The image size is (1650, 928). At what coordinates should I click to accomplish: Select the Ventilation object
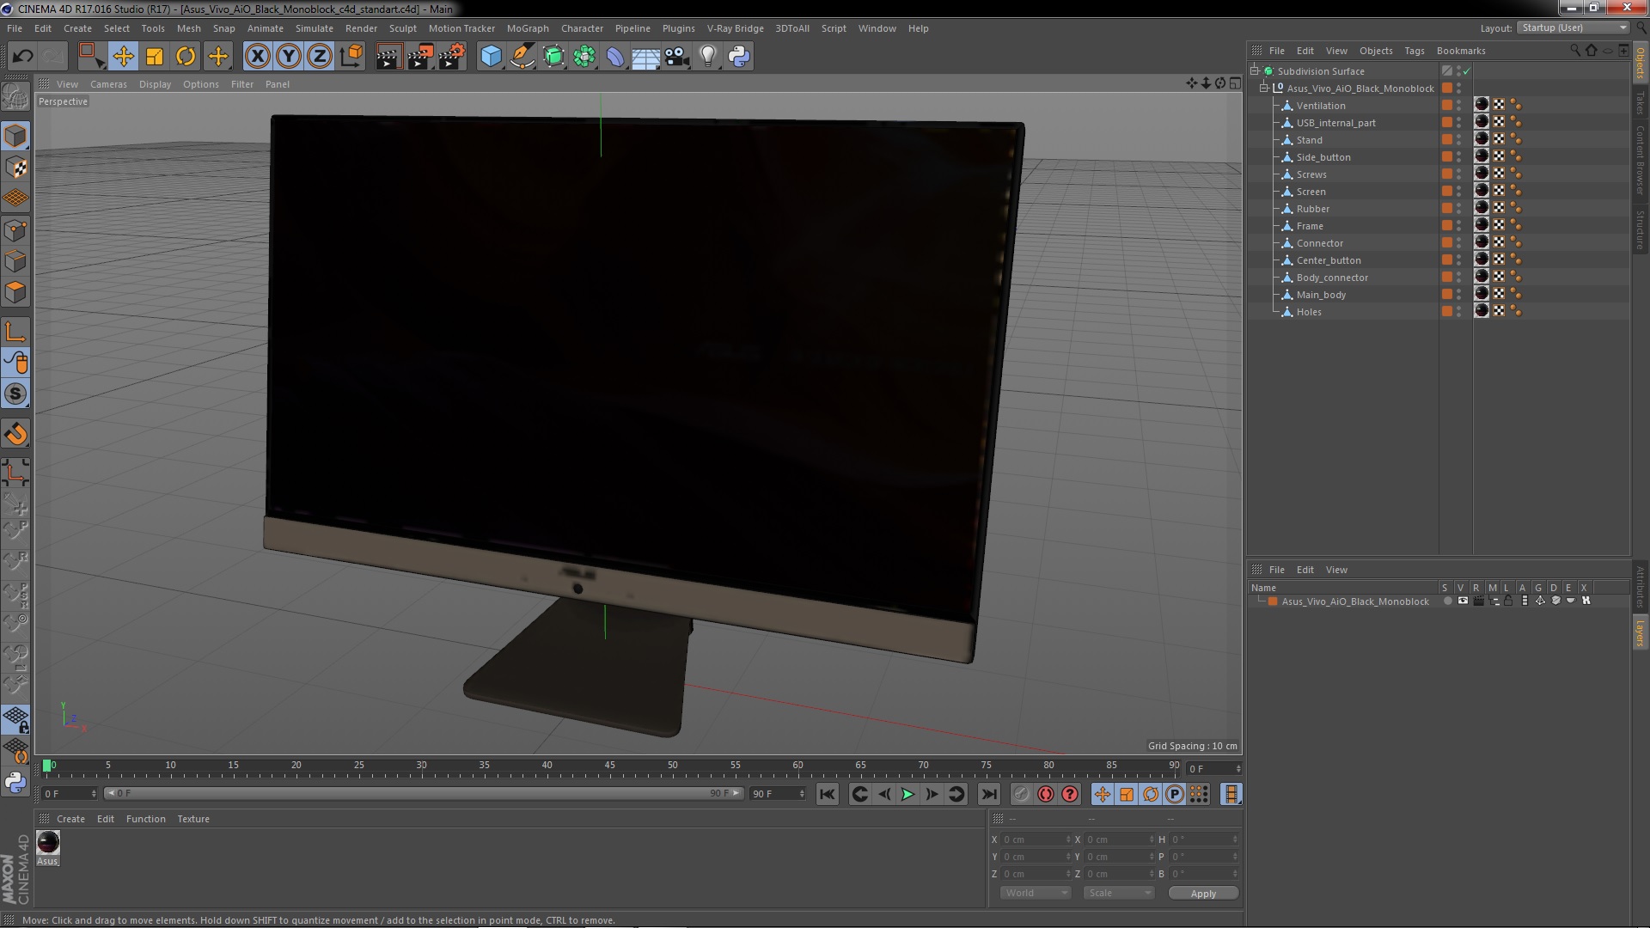[1320, 106]
